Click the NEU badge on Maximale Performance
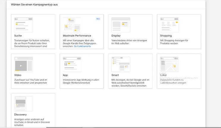Image resolution: width=221 pixels, height=128 pixels. click(98, 19)
